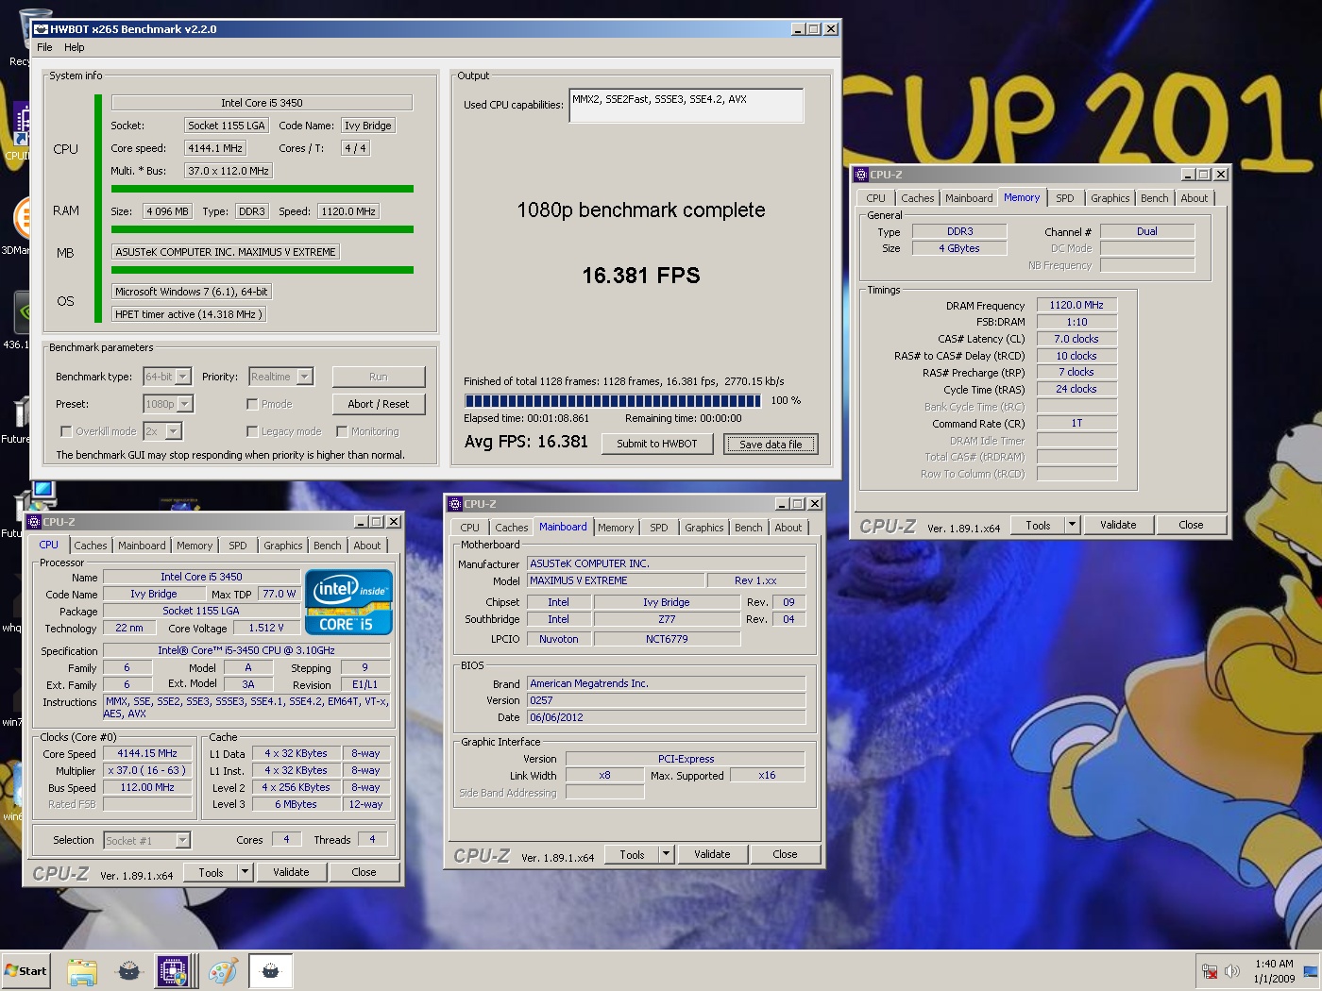Screen dimensions: 1322x991
Task: Click the disabled Run button
Action: 378,377
